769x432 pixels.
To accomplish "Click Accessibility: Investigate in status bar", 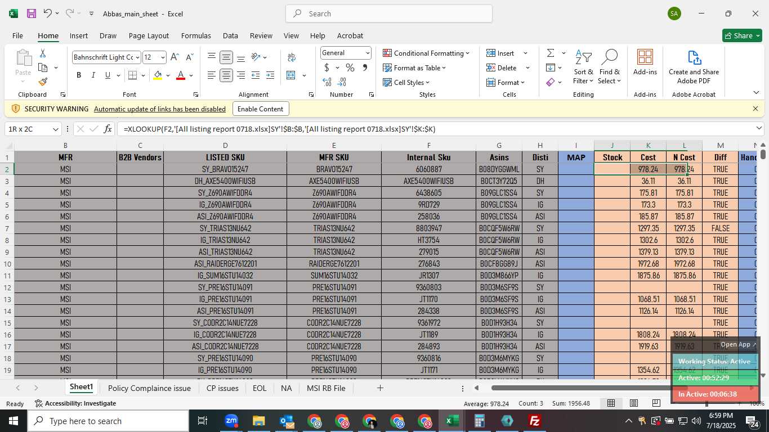I will point(75,403).
